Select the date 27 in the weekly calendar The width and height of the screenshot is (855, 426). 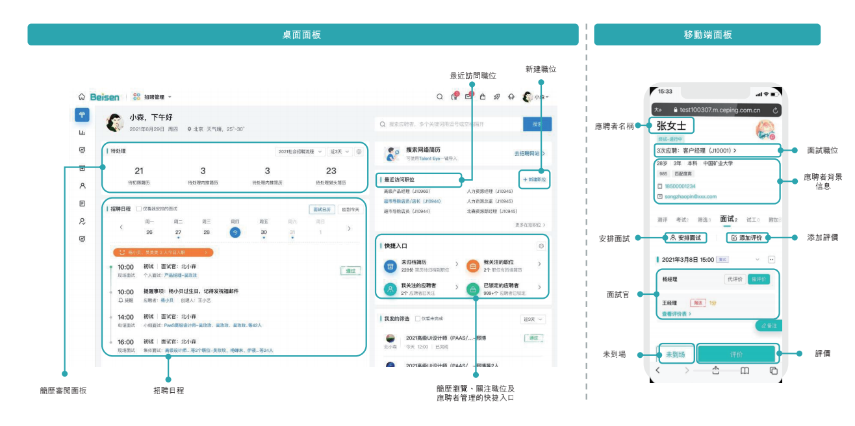coord(178,232)
